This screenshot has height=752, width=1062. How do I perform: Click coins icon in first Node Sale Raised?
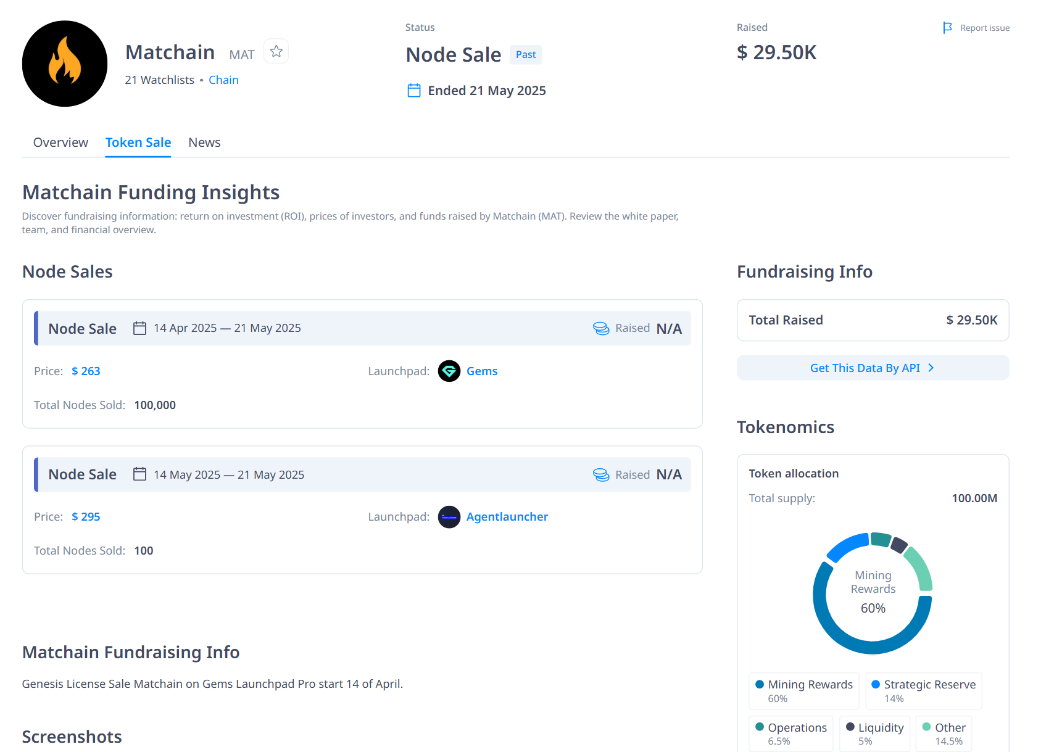601,328
